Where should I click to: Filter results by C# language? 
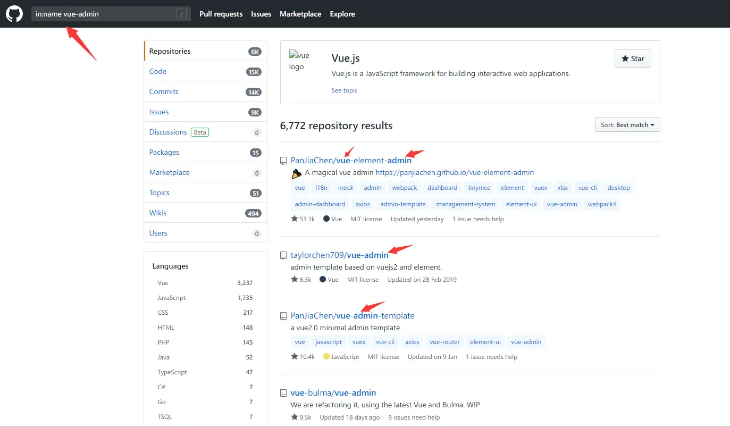click(x=205, y=387)
